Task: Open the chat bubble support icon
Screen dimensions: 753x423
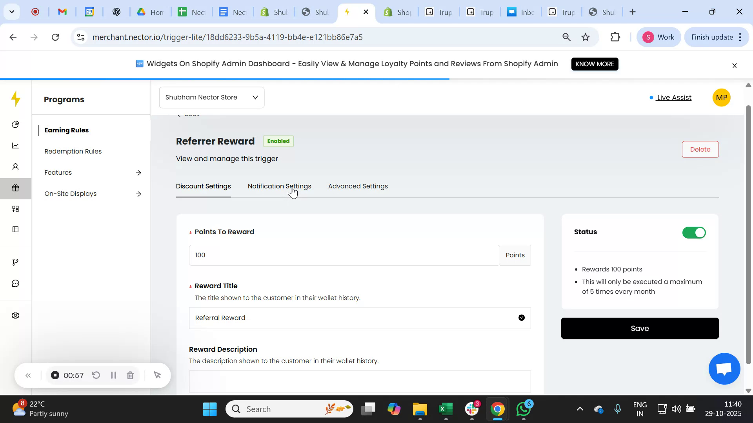Action: click(x=16, y=283)
